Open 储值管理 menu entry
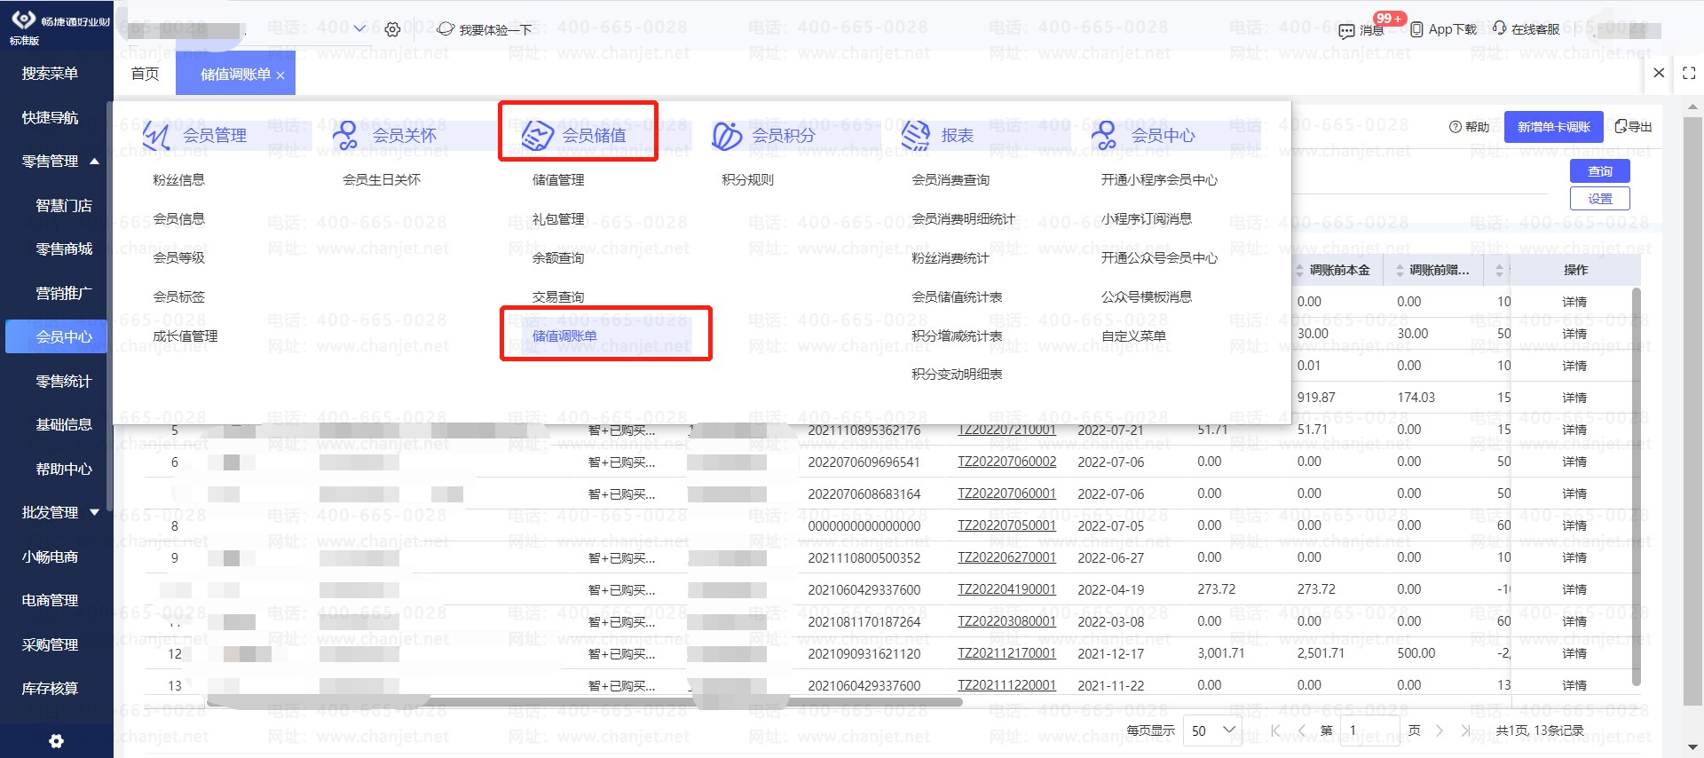This screenshot has height=758, width=1704. click(558, 179)
